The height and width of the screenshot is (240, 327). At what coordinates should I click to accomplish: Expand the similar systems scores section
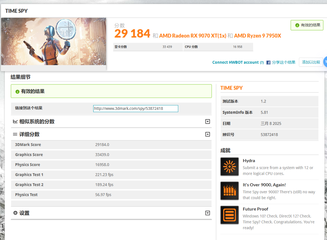(x=207, y=121)
